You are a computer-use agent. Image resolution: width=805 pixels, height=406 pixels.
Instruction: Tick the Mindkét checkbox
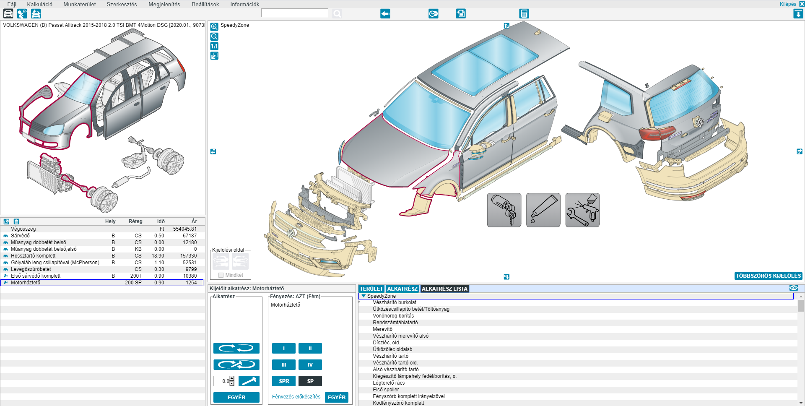(221, 275)
